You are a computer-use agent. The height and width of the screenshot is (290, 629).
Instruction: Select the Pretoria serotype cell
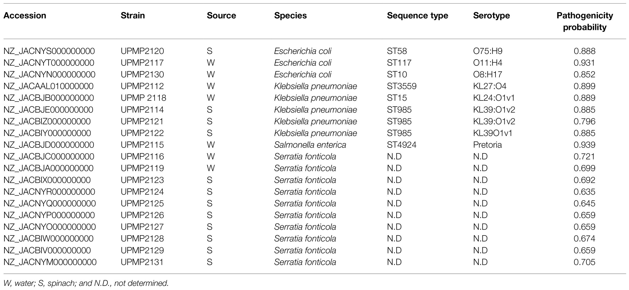click(488, 145)
